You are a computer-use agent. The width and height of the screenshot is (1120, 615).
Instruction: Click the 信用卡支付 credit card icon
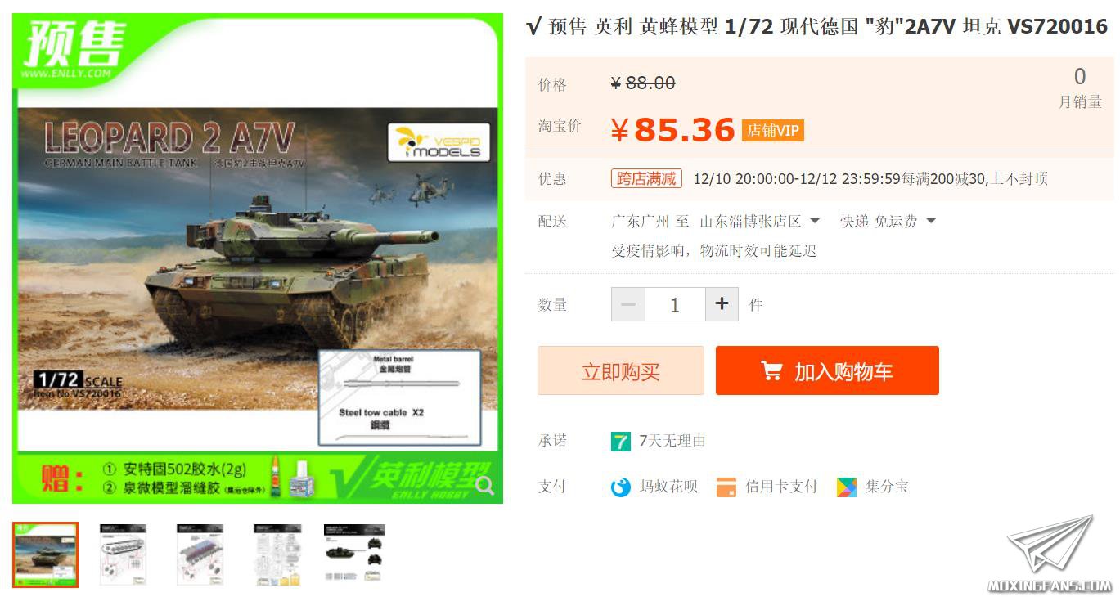tap(726, 487)
